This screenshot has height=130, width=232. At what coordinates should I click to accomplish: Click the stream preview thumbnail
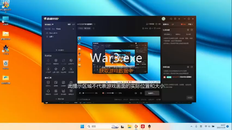[x=119, y=60]
